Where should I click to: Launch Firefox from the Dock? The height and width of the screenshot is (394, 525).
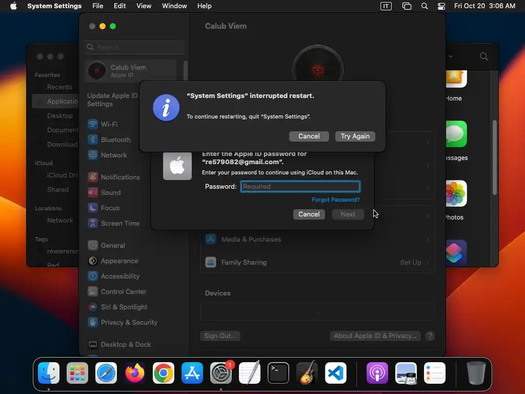pos(135,373)
